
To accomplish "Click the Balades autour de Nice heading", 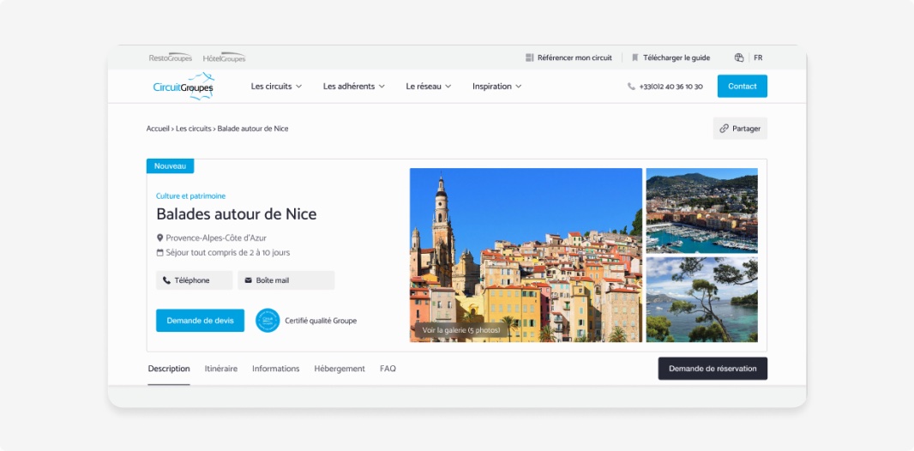I will pyautogui.click(x=236, y=213).
